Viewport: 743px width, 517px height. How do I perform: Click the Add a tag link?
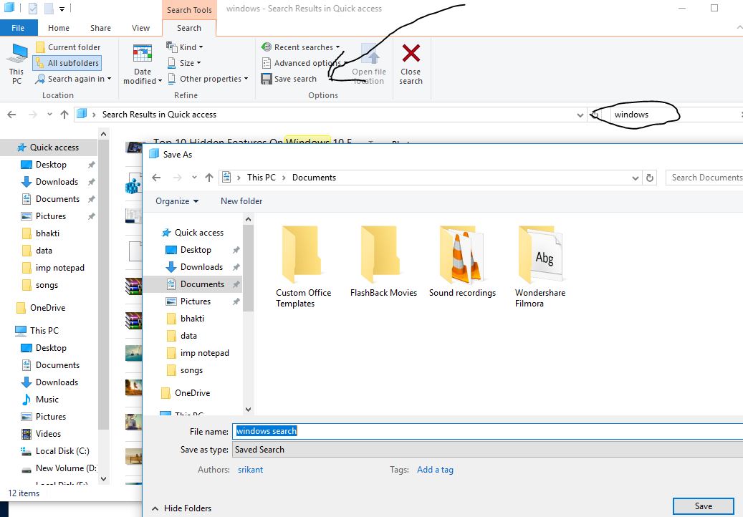[x=435, y=470]
